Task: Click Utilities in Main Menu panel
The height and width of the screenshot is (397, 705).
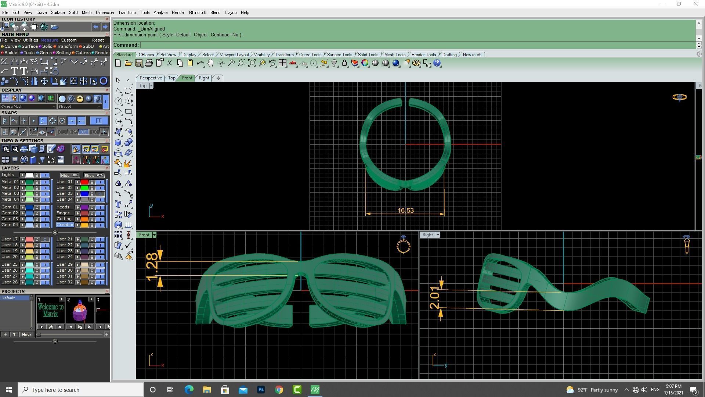Action: 30,40
